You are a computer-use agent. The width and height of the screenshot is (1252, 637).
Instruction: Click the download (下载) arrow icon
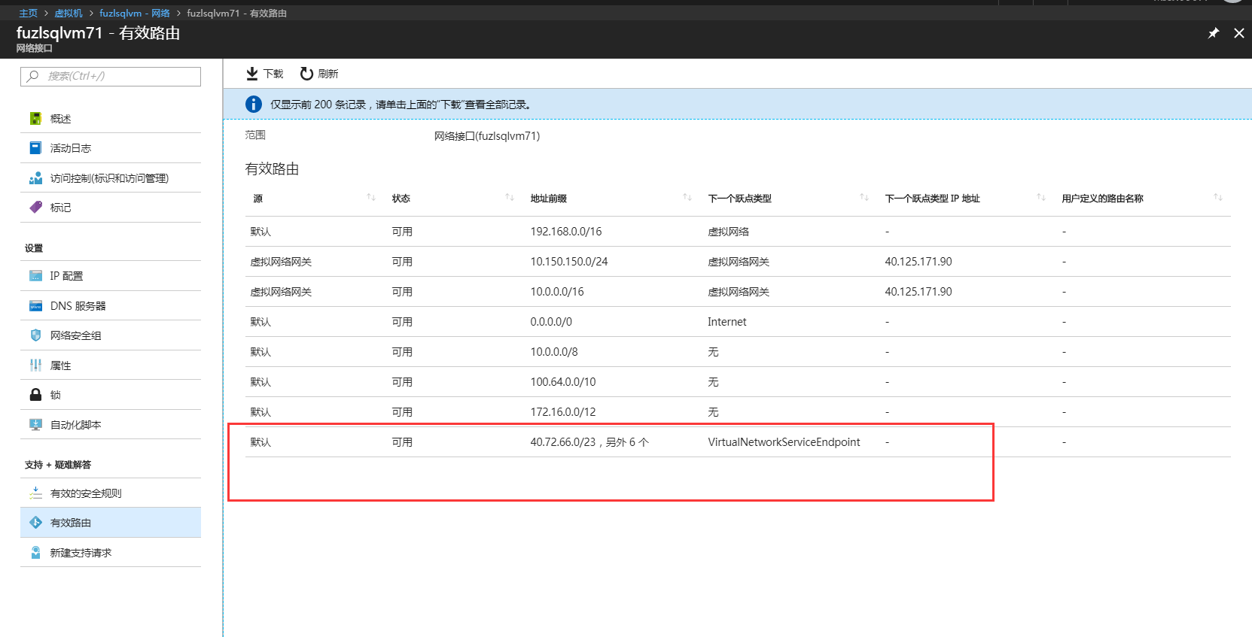pos(252,74)
